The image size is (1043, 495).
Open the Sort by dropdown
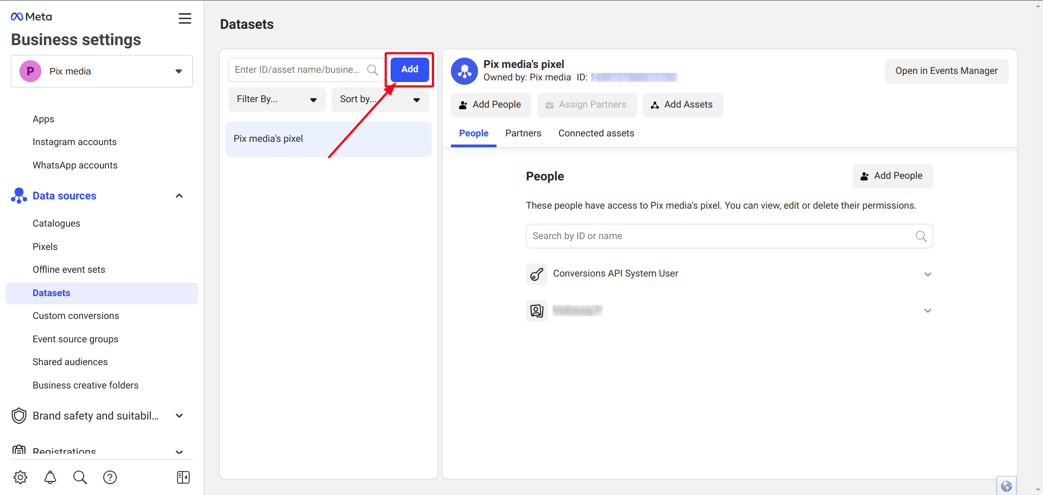[x=380, y=99]
